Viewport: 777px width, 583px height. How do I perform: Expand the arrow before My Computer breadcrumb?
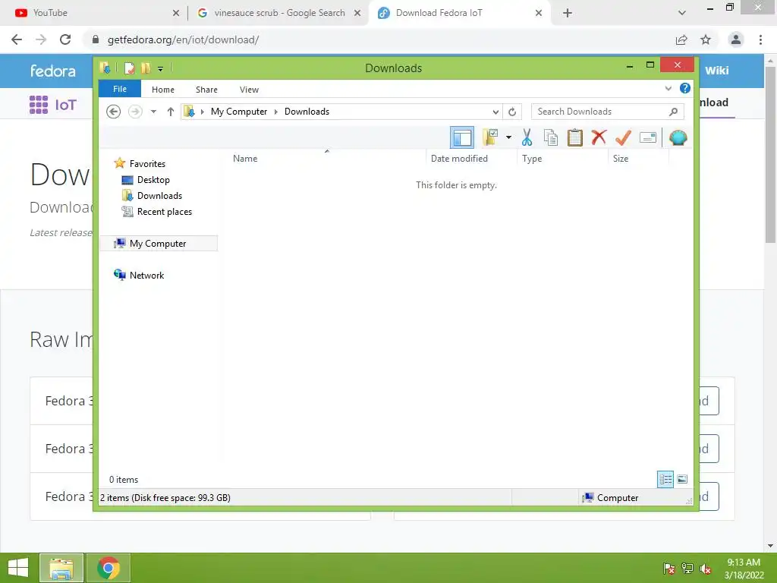[x=202, y=112]
